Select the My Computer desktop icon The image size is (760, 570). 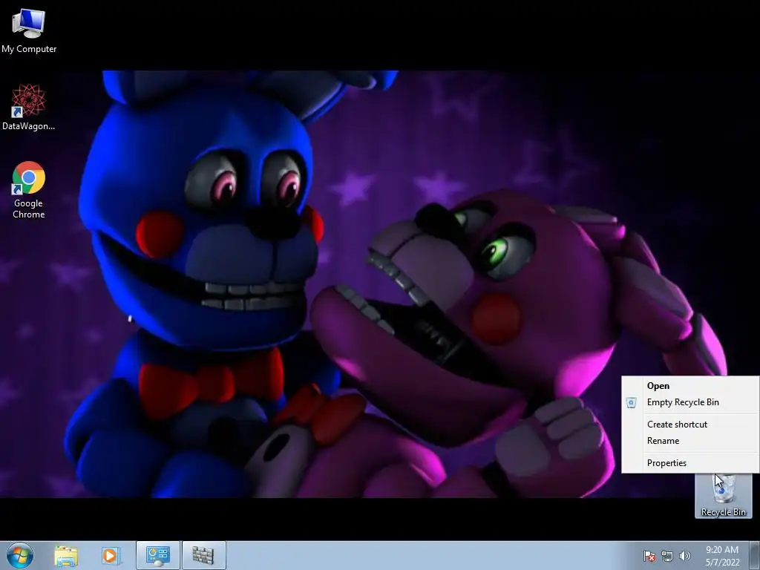pyautogui.click(x=29, y=31)
